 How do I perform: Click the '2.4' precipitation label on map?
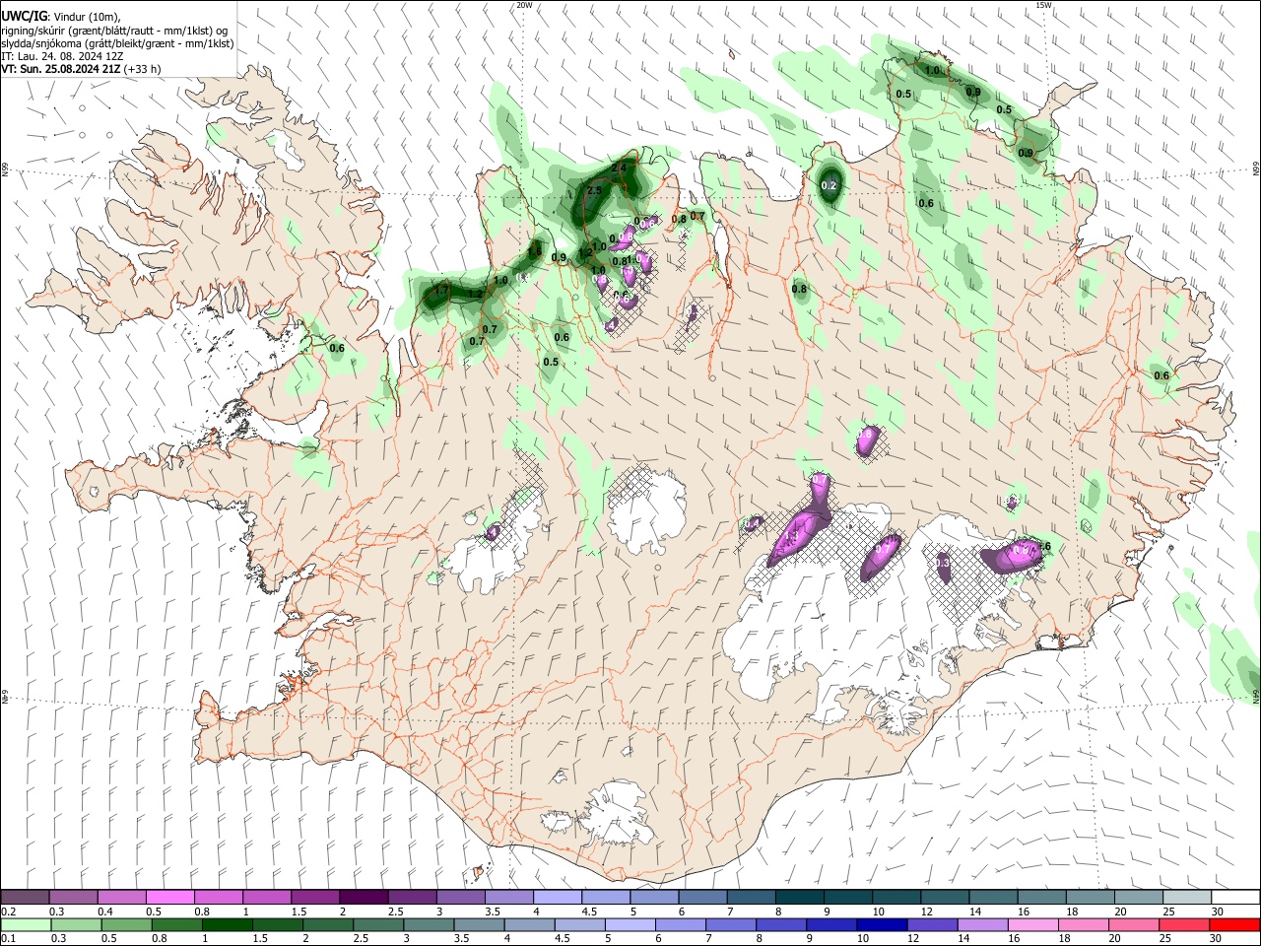coord(619,169)
